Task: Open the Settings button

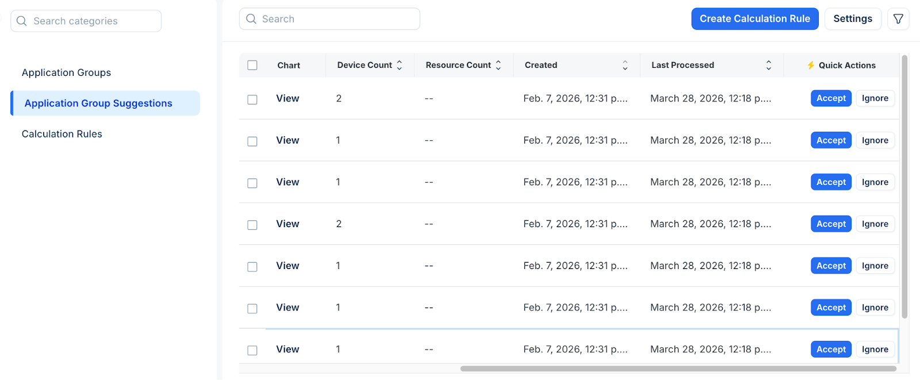Action: point(853,19)
